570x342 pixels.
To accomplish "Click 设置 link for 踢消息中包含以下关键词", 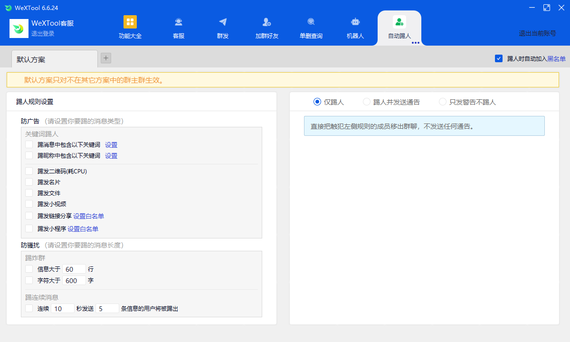I will (111, 145).
